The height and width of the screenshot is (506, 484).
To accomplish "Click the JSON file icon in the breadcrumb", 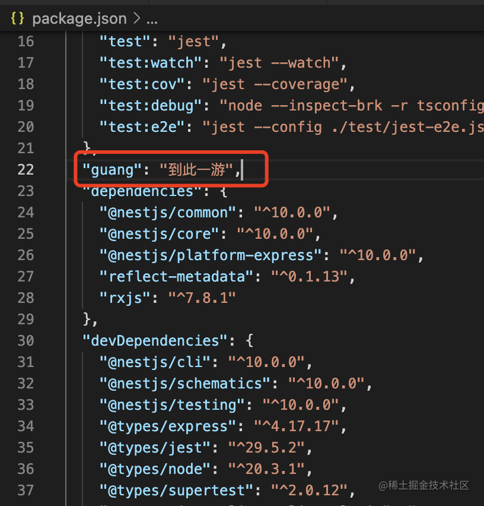I will point(17,18).
